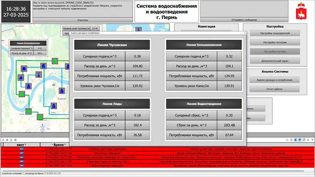The width and height of the screenshot is (315, 177).
Task: Open the filter icon in the alarm list toolbar
Action: 300,140
